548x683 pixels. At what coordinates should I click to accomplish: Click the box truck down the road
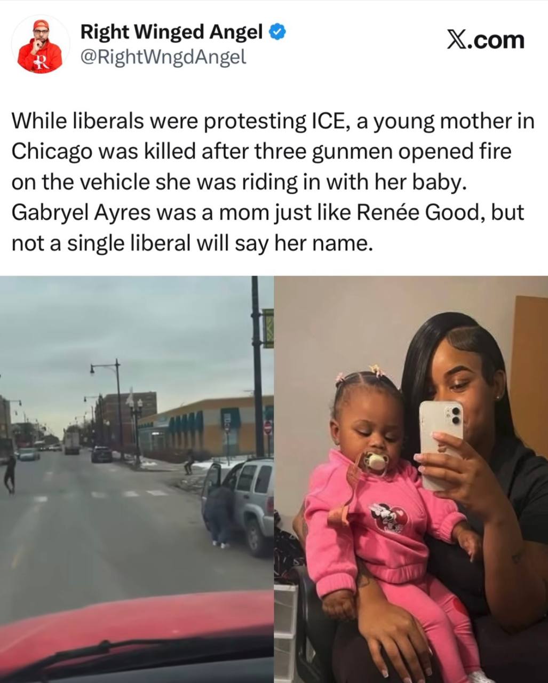click(x=72, y=440)
